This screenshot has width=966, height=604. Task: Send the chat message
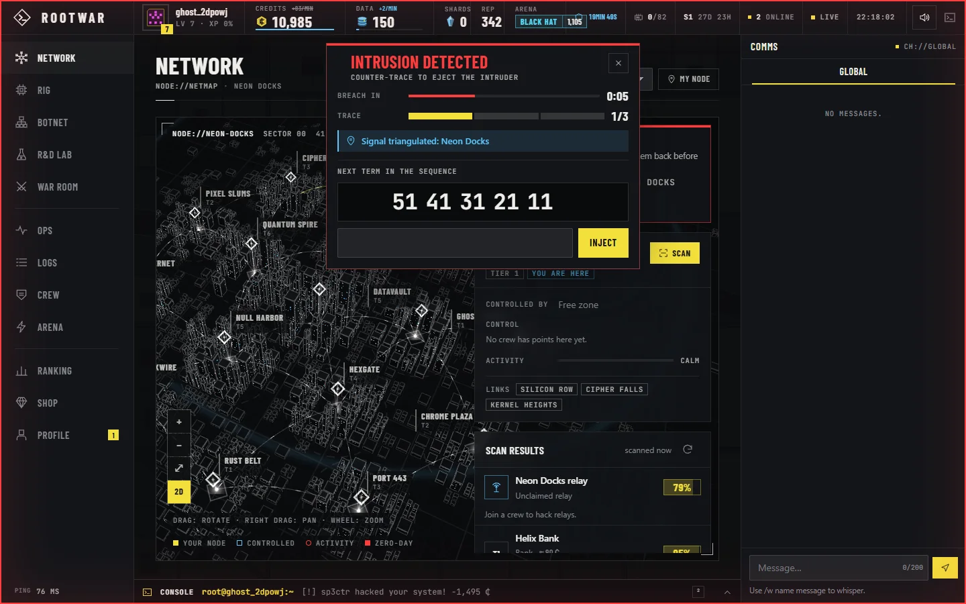[x=945, y=568]
